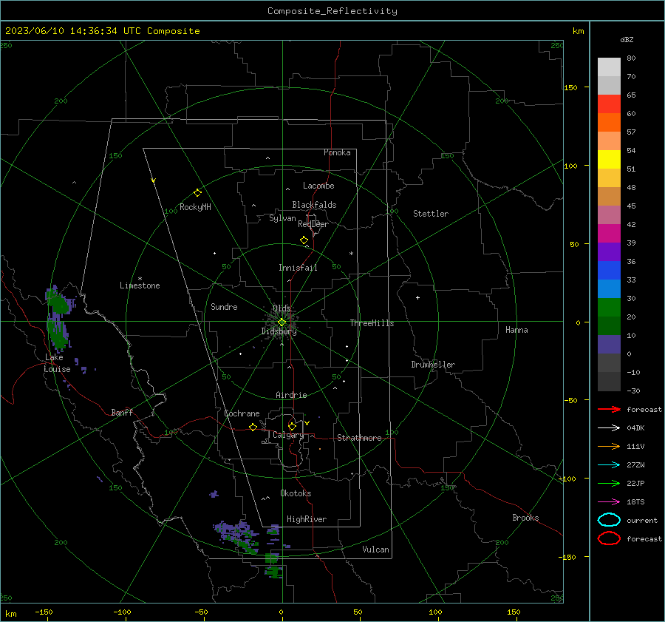665x622 pixels.
Task: Select the magenta 42-39 dBZ swatch
Action: click(609, 233)
